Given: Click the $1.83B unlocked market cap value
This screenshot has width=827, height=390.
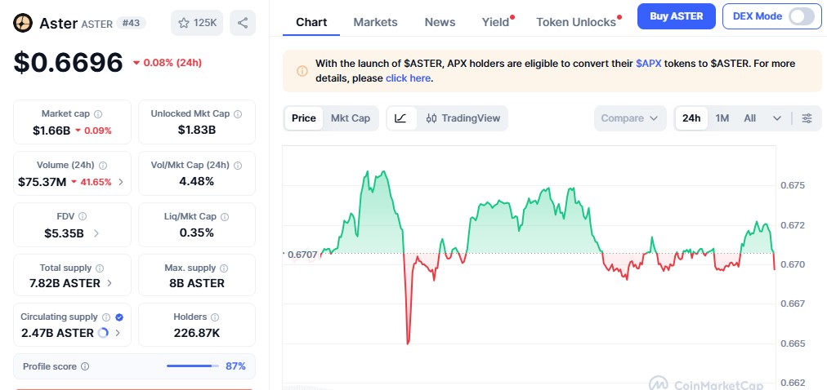Looking at the screenshot, I should (197, 130).
